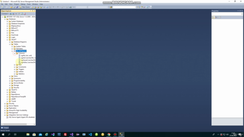Collapse the OkulVT database node
This screenshot has height=137, width=244.
pyautogui.click(x=7, y=40)
